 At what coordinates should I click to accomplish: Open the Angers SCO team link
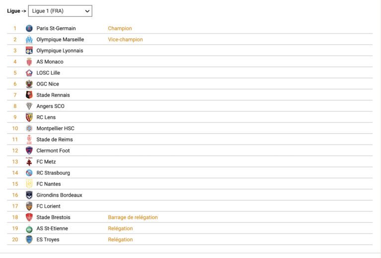coord(50,106)
